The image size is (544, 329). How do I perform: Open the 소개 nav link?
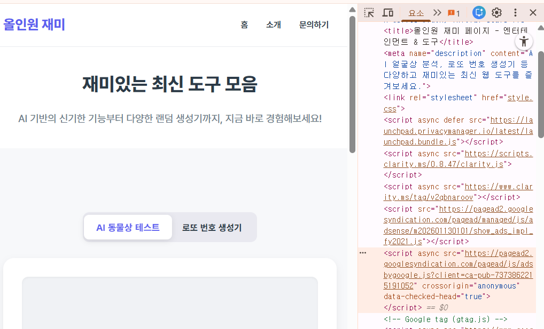274,25
